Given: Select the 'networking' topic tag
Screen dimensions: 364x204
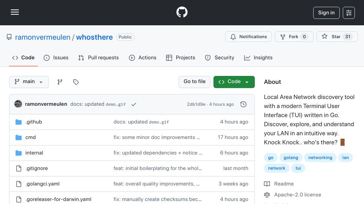Looking at the screenshot, I should pos(320,158).
